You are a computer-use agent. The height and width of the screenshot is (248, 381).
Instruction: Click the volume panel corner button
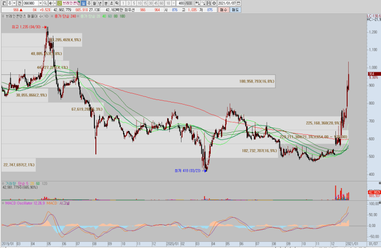pos(379,183)
